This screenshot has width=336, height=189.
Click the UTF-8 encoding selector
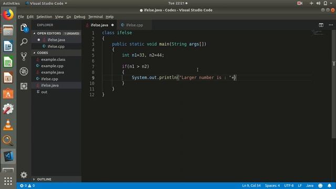tap(289, 185)
